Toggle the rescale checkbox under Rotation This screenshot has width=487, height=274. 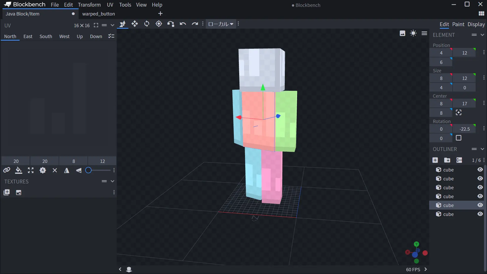(459, 138)
